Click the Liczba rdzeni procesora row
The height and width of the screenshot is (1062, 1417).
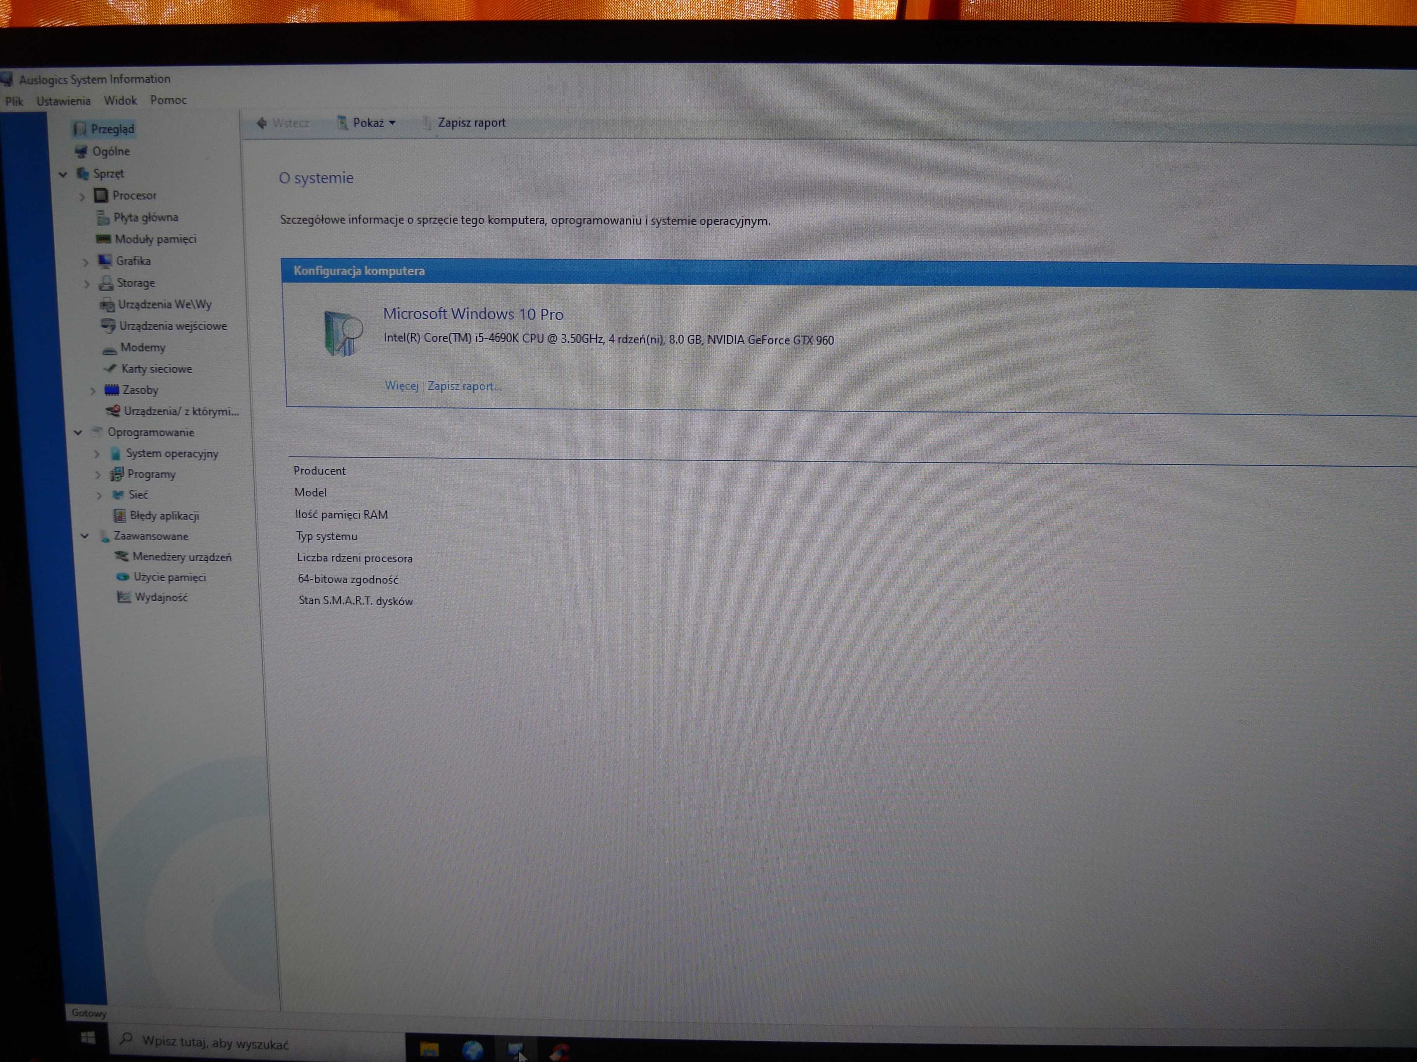pyautogui.click(x=355, y=558)
